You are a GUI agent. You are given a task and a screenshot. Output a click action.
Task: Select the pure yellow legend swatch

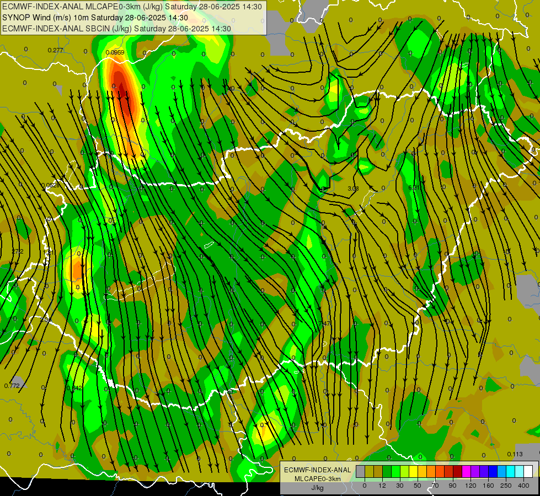pyautogui.click(x=414, y=471)
